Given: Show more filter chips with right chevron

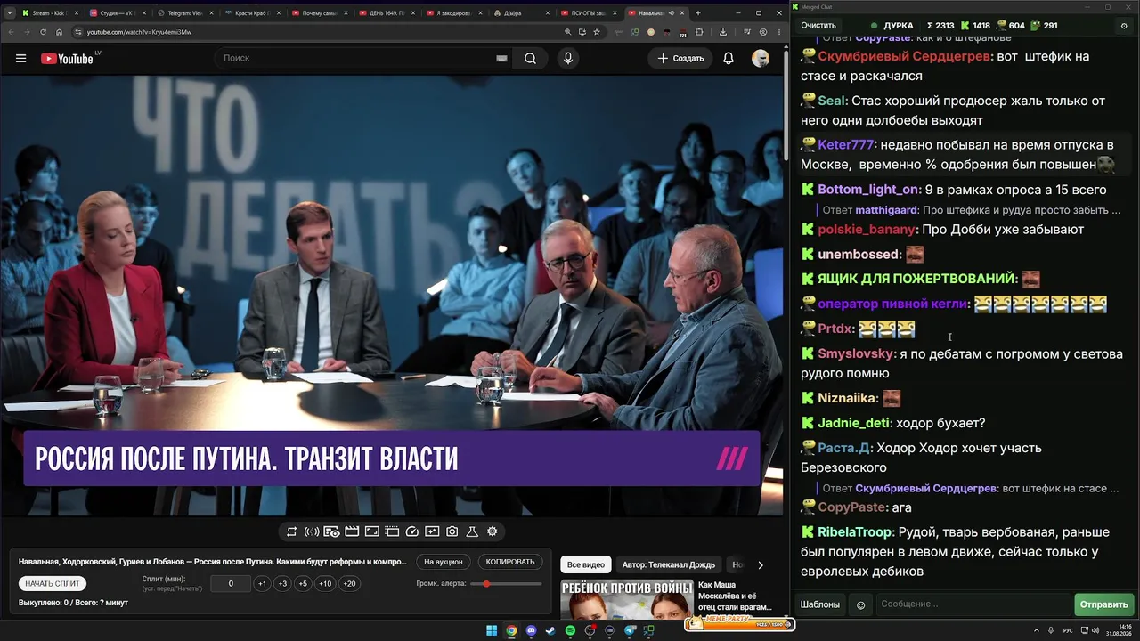Looking at the screenshot, I should point(760,564).
